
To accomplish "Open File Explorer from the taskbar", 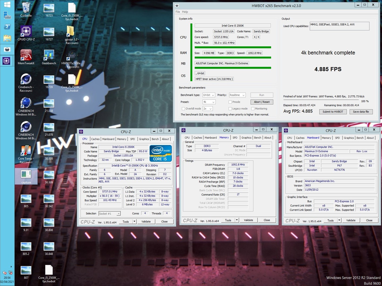I will point(7,38).
